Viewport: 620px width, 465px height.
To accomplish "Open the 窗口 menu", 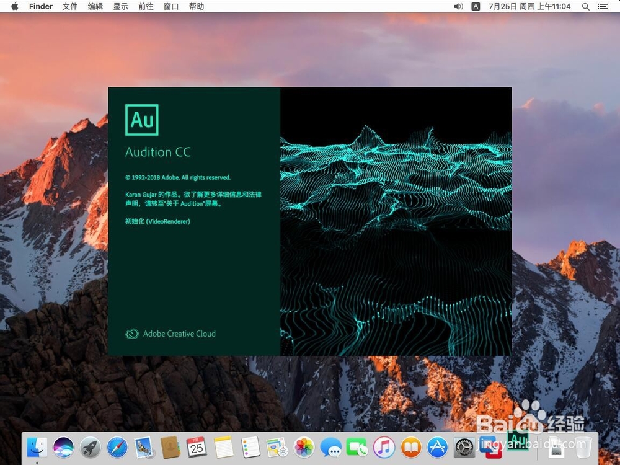I will click(x=171, y=6).
